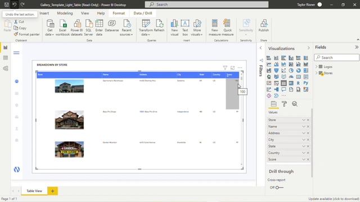Screen dimensions: 360x202
Task: Open the Help tab
Action: click(x=101, y=13)
